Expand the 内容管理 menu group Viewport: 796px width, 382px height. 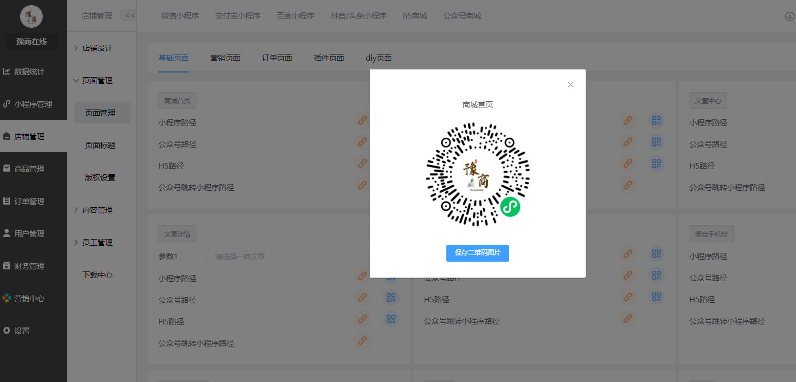(x=97, y=210)
